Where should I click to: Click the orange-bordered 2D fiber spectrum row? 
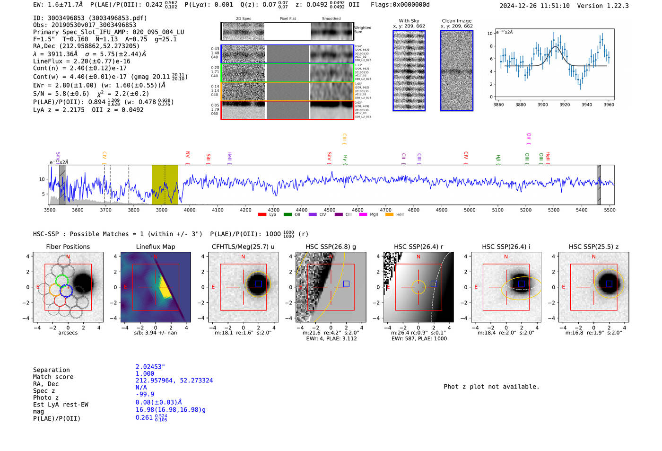coord(287,91)
